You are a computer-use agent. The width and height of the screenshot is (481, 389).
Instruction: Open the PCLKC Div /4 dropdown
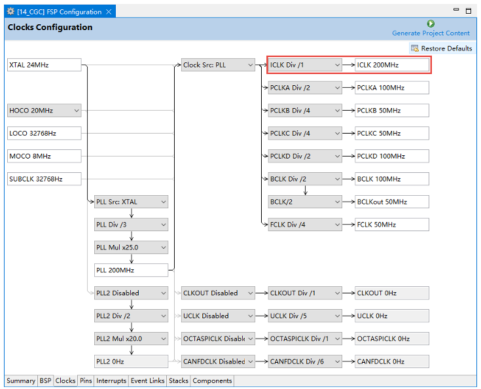point(305,133)
